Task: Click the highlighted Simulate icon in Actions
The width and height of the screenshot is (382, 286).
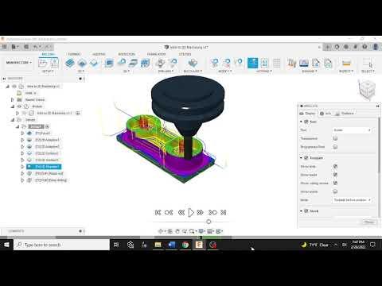Action: click(x=252, y=63)
